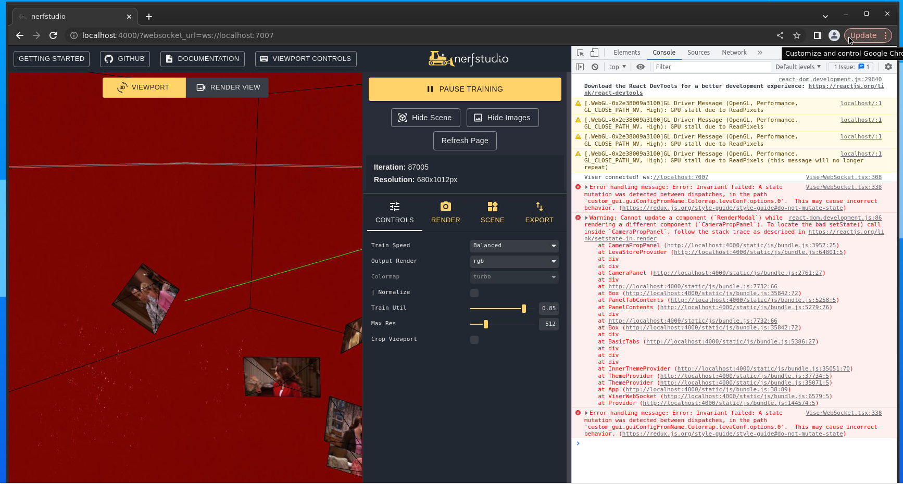This screenshot has width=903, height=484.
Task: Clear the console using the clear icon
Action: [595, 67]
